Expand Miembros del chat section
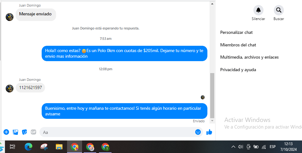 click(x=238, y=45)
